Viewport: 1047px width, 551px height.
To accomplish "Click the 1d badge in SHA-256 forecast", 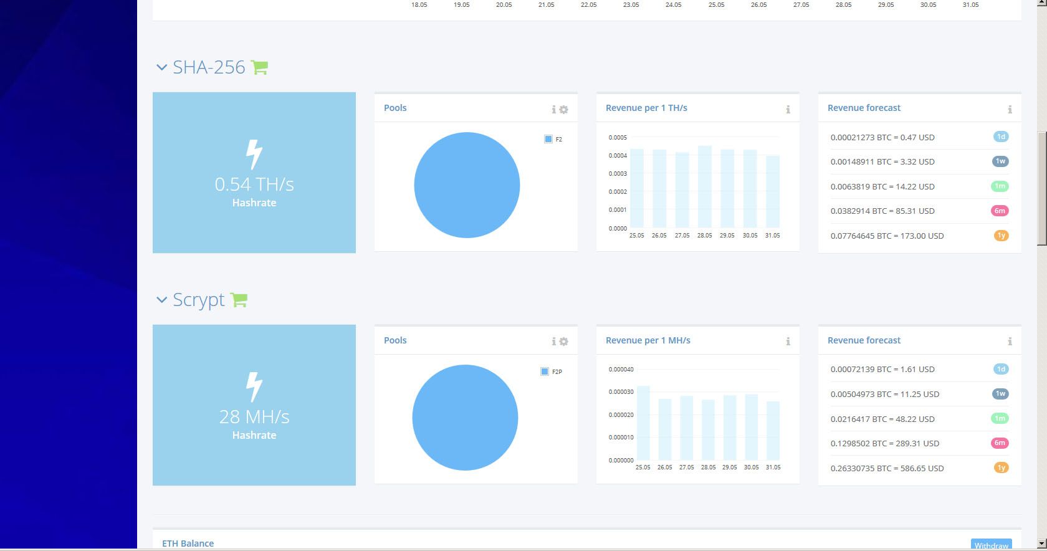I will click(x=1001, y=137).
